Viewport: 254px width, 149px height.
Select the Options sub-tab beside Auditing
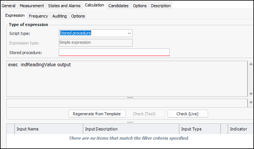(78, 16)
